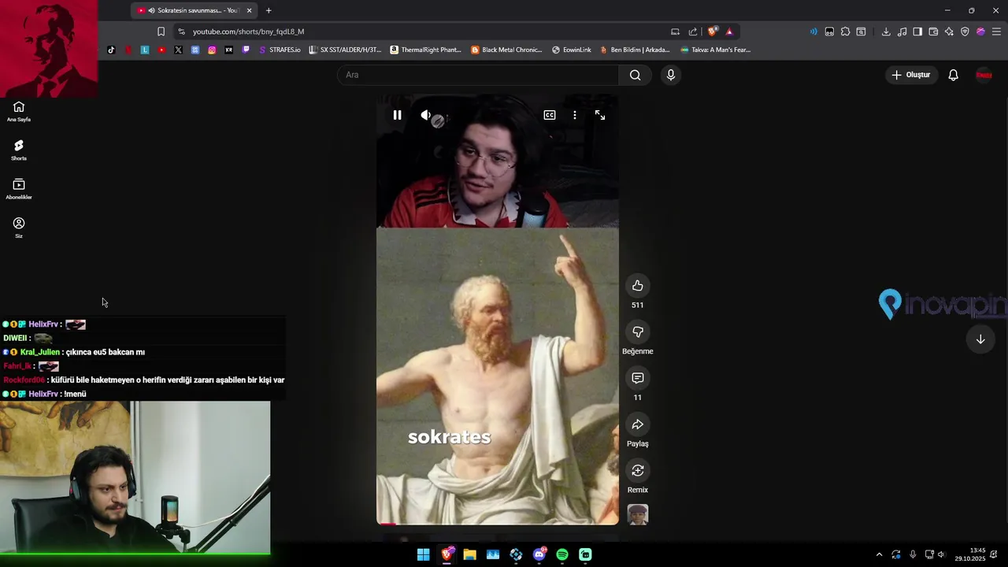Click the search magnifier button

coord(636,75)
